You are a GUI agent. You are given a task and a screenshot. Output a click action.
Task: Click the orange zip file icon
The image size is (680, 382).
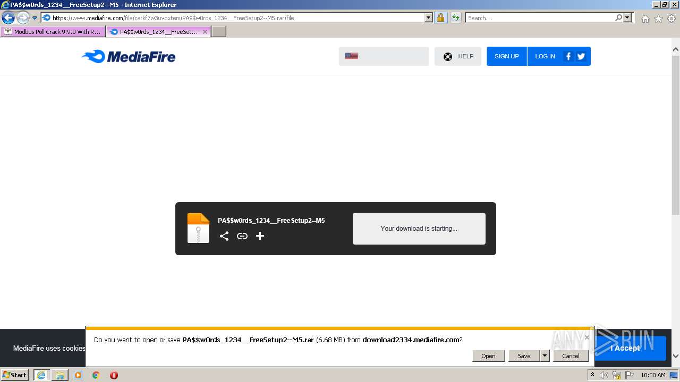[x=199, y=228]
